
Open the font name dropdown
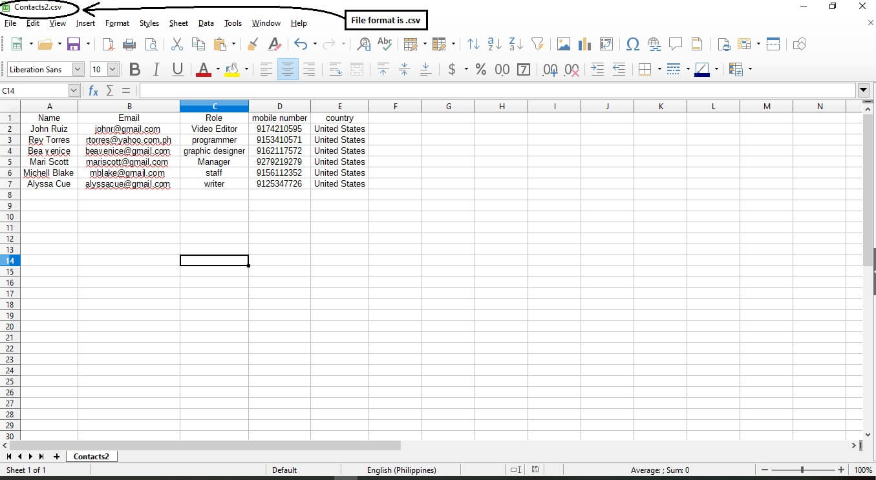[77, 68]
